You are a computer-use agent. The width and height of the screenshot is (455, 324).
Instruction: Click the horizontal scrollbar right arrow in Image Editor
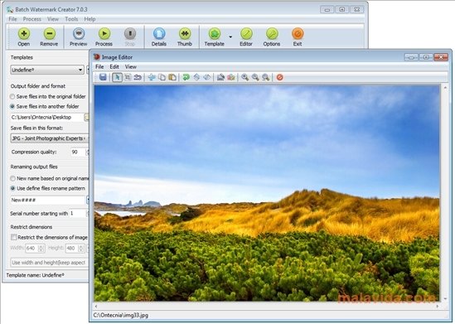point(438,306)
